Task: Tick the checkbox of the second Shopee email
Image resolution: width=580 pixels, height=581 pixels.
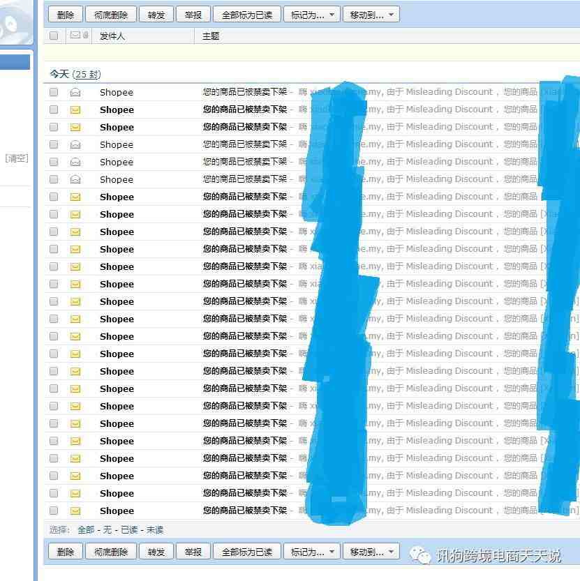Action: tap(54, 110)
